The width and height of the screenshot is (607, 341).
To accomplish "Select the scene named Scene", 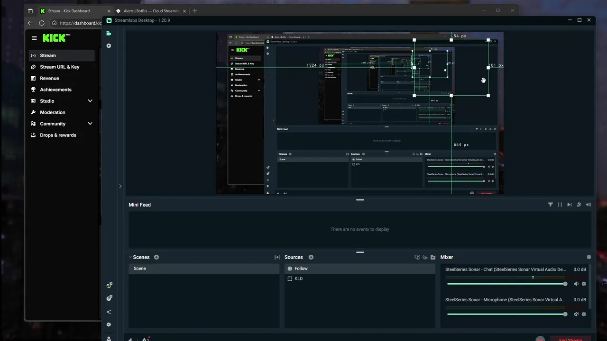I will [x=204, y=269].
